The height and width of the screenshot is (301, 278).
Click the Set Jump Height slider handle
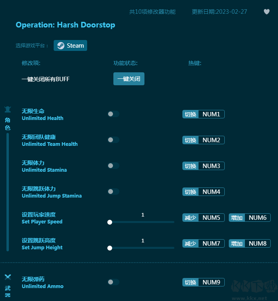pyautogui.click(x=110, y=248)
